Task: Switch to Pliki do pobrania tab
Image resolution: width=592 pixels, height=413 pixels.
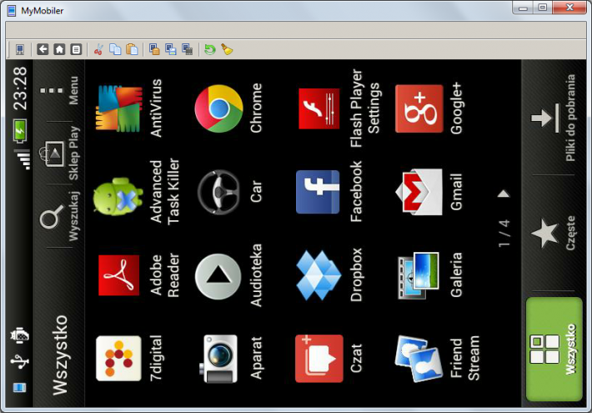Action: [554, 118]
